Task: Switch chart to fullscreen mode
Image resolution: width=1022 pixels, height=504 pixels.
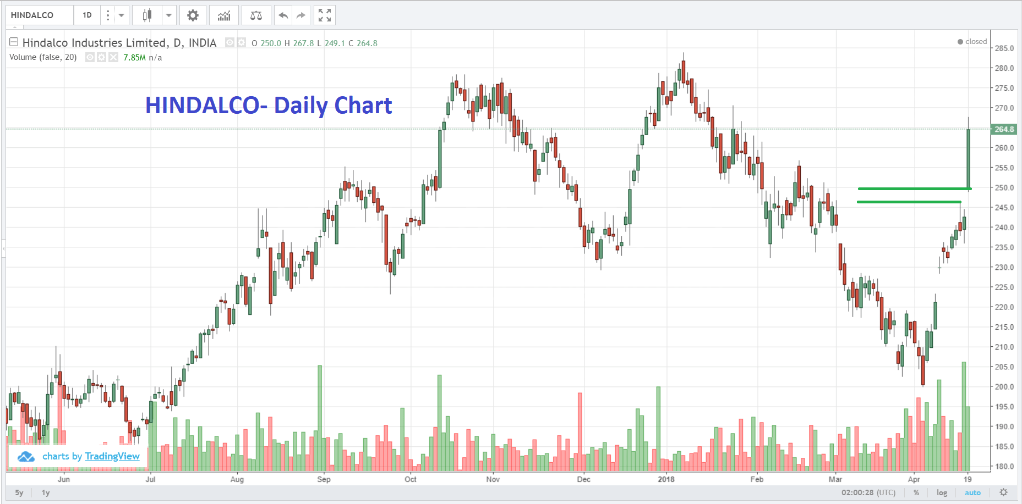Action: (325, 15)
